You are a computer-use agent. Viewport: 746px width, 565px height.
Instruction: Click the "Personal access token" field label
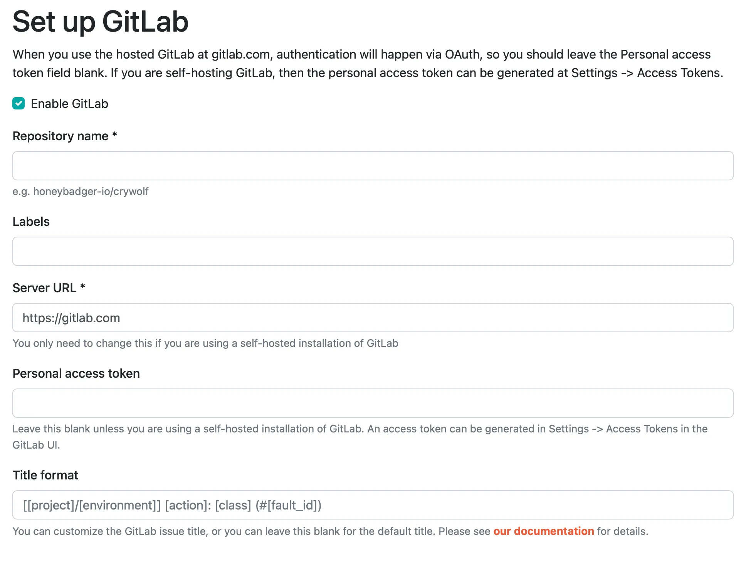[76, 373]
